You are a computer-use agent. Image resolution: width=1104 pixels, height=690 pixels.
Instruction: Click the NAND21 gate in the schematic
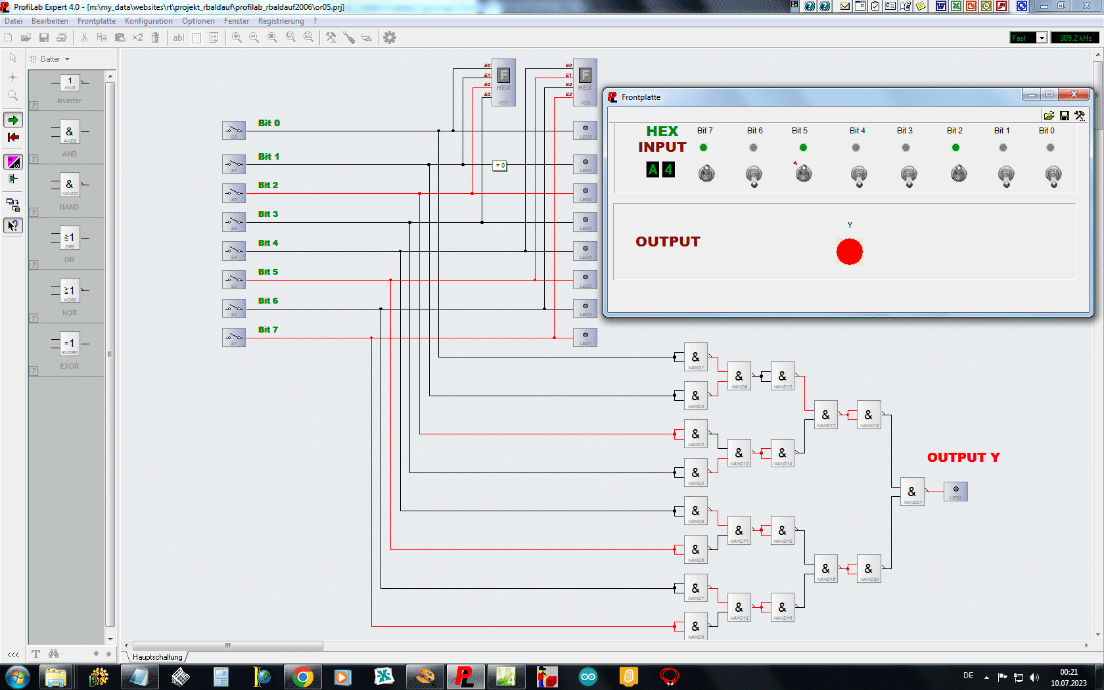pyautogui.click(x=912, y=492)
